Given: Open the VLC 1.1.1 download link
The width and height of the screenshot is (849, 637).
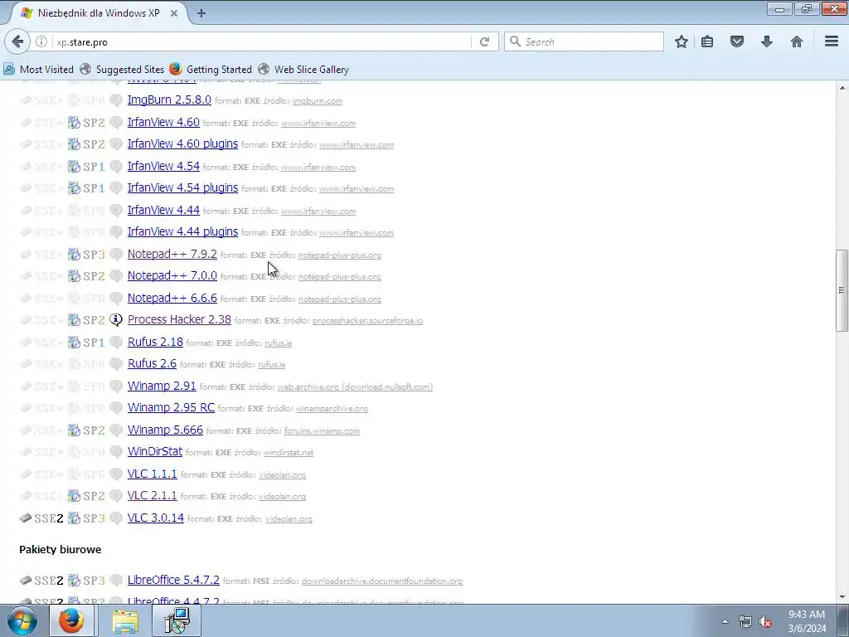Looking at the screenshot, I should 153,474.
